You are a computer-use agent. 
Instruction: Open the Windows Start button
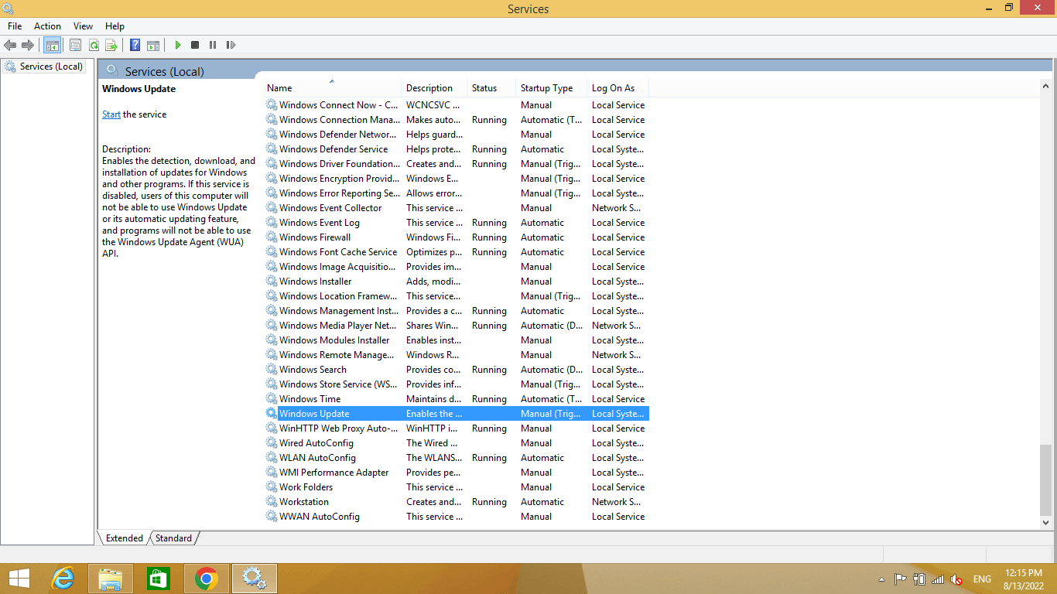click(x=19, y=578)
